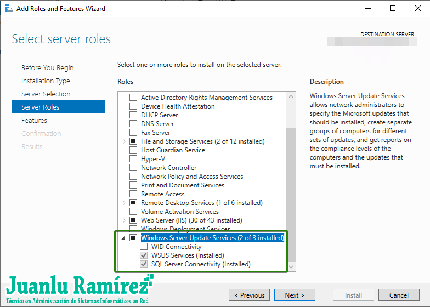Open the Features step
The image size is (430, 307).
click(x=34, y=121)
